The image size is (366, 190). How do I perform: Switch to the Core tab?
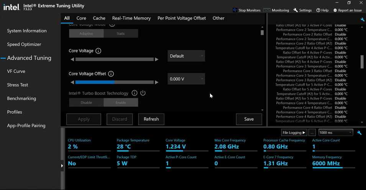(x=81, y=18)
